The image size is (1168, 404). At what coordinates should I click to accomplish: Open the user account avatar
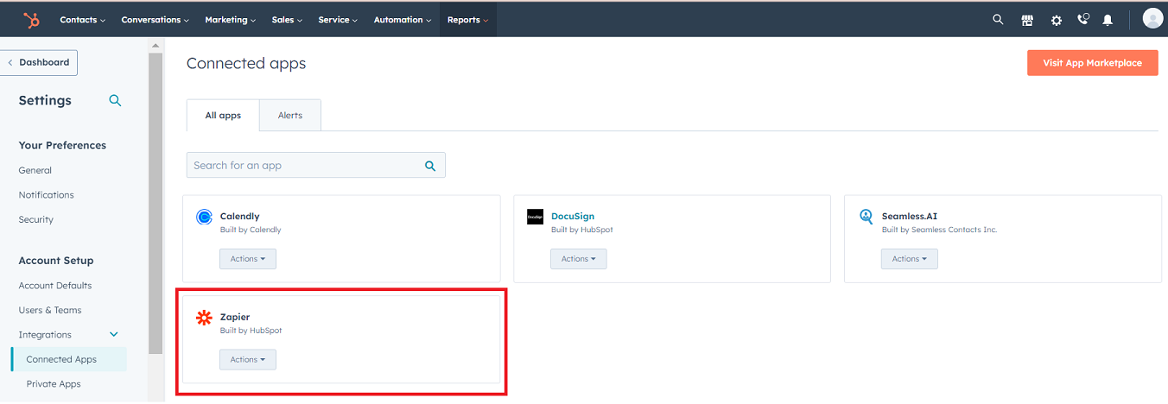[1152, 18]
